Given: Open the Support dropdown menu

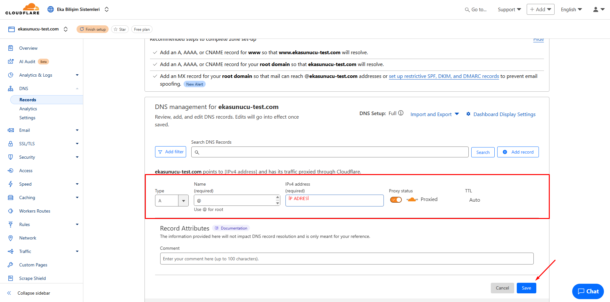Looking at the screenshot, I should 509,10.
